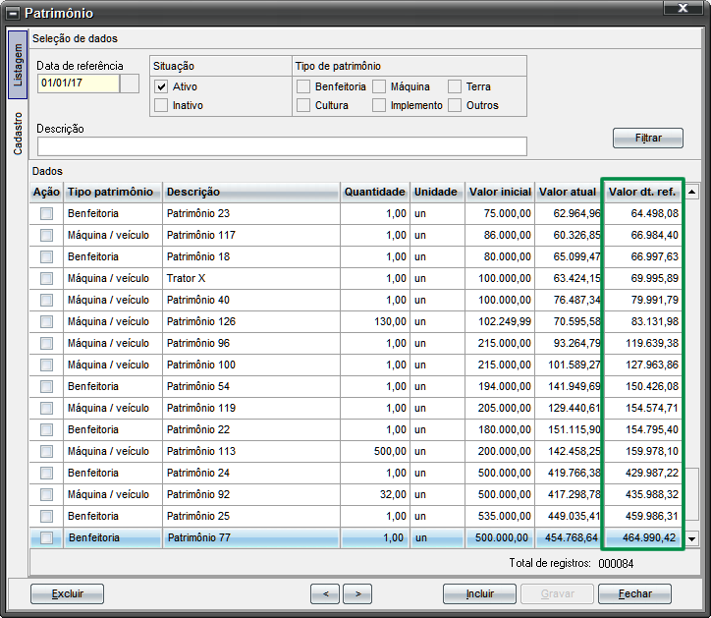Image resolution: width=711 pixels, height=618 pixels.
Task: Select the Trator X description cell
Action: [251, 278]
